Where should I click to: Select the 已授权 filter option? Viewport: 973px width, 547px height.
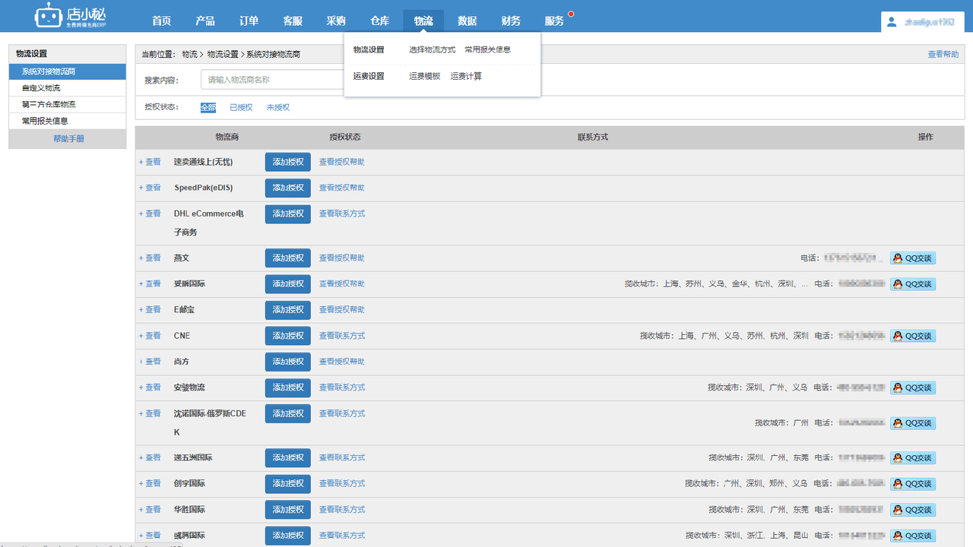pos(240,107)
